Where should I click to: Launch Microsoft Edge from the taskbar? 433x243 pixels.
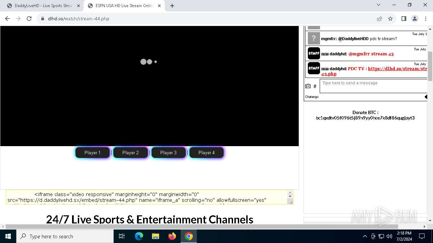(x=139, y=236)
